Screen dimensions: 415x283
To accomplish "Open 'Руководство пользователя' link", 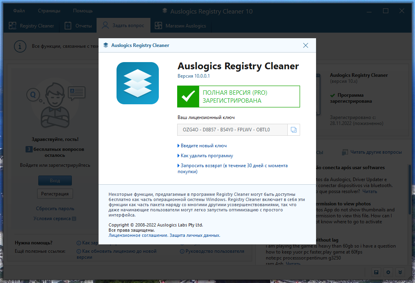I will (215, 251).
